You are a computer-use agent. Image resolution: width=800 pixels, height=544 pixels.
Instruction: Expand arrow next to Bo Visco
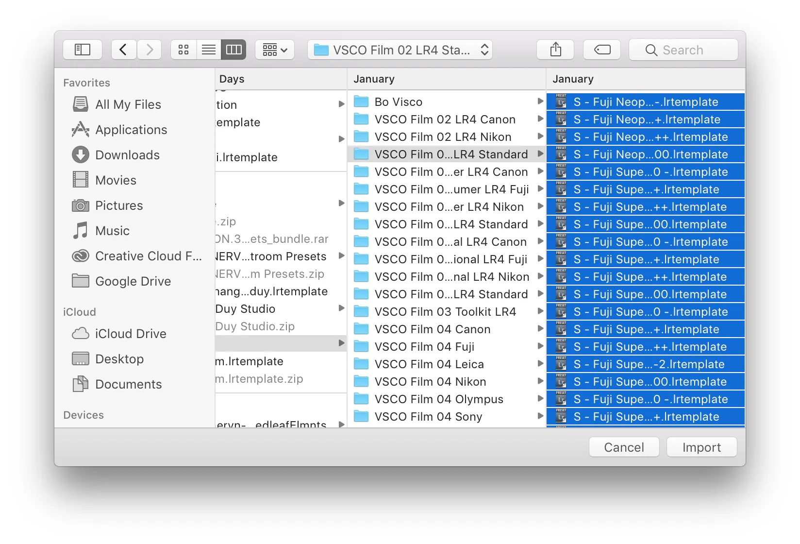(x=540, y=102)
